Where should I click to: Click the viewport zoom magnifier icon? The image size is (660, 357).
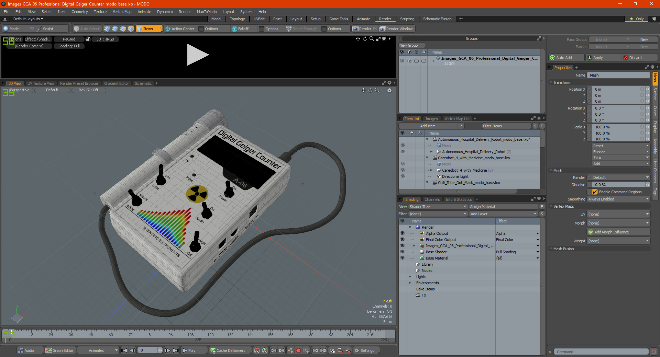click(x=377, y=90)
